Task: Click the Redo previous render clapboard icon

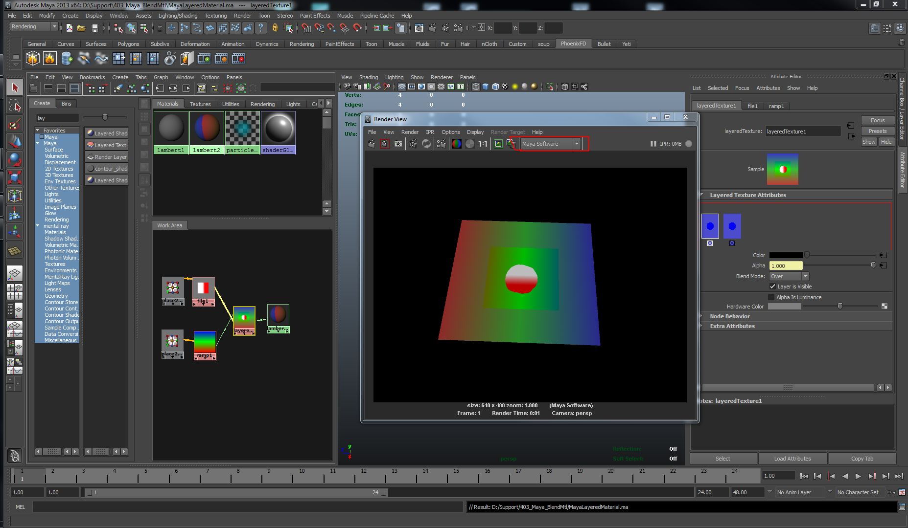Action: click(x=372, y=144)
